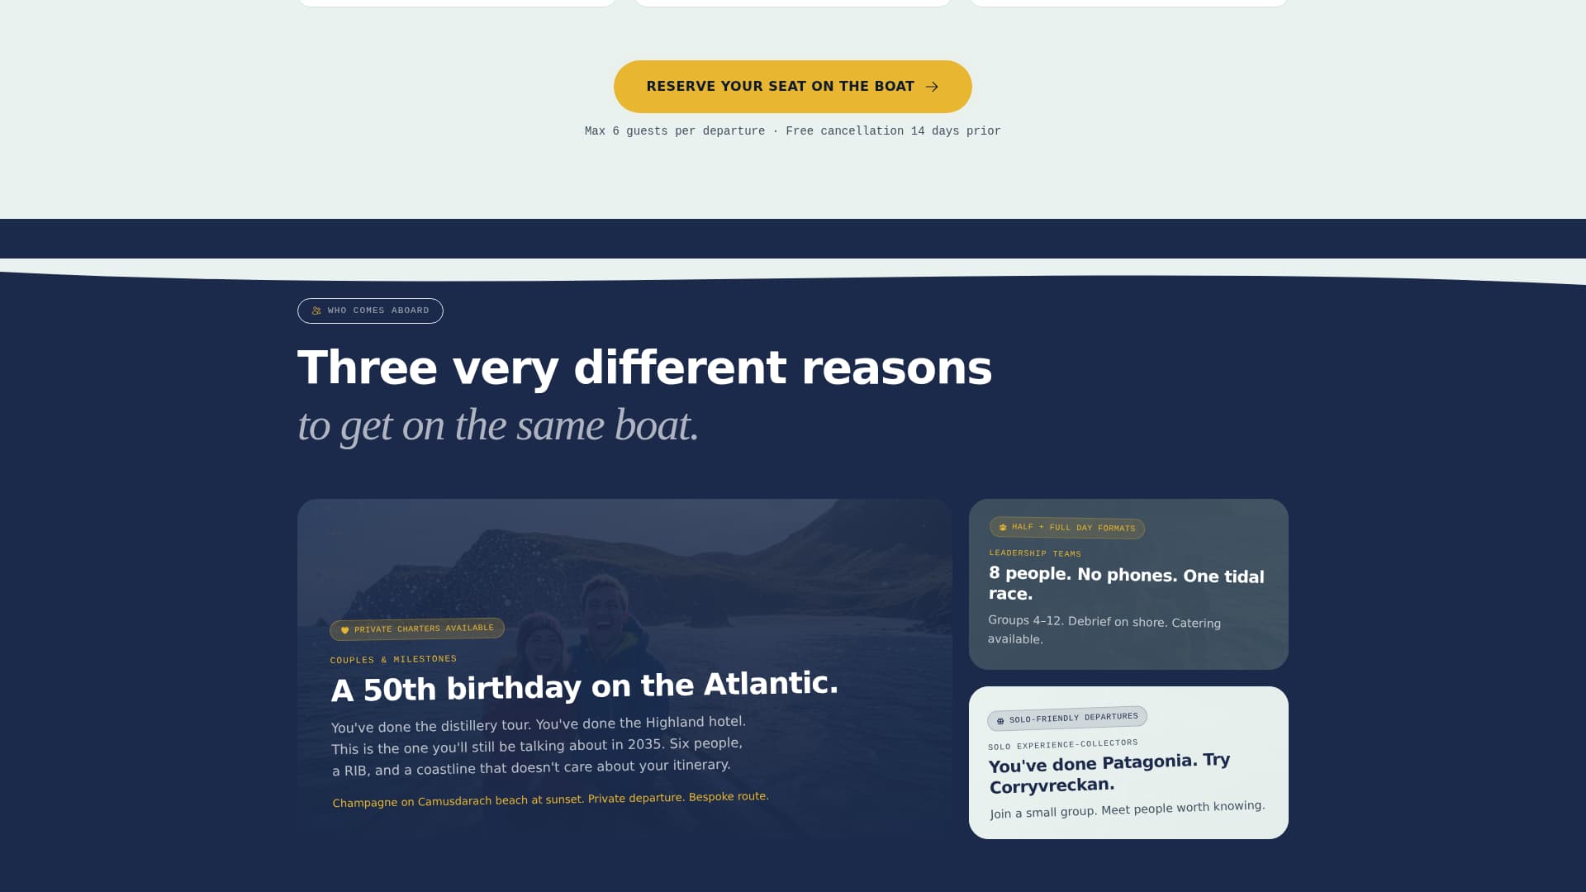
Task: Click RESERVE YOUR SEAT ON THE BOAT
Action: coord(792,86)
